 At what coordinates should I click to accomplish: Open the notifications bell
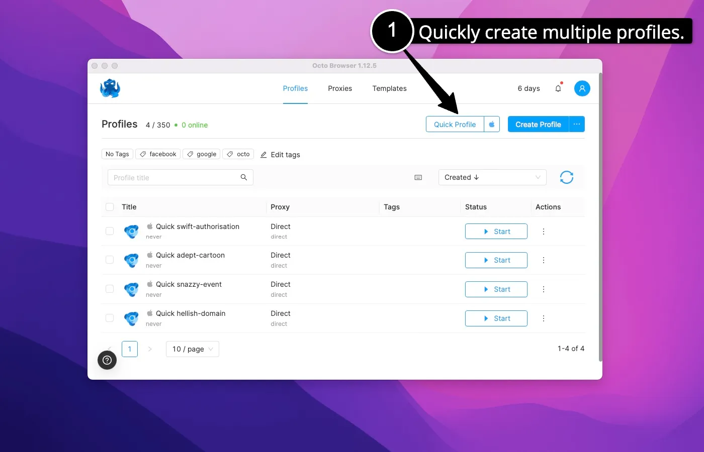tap(558, 88)
